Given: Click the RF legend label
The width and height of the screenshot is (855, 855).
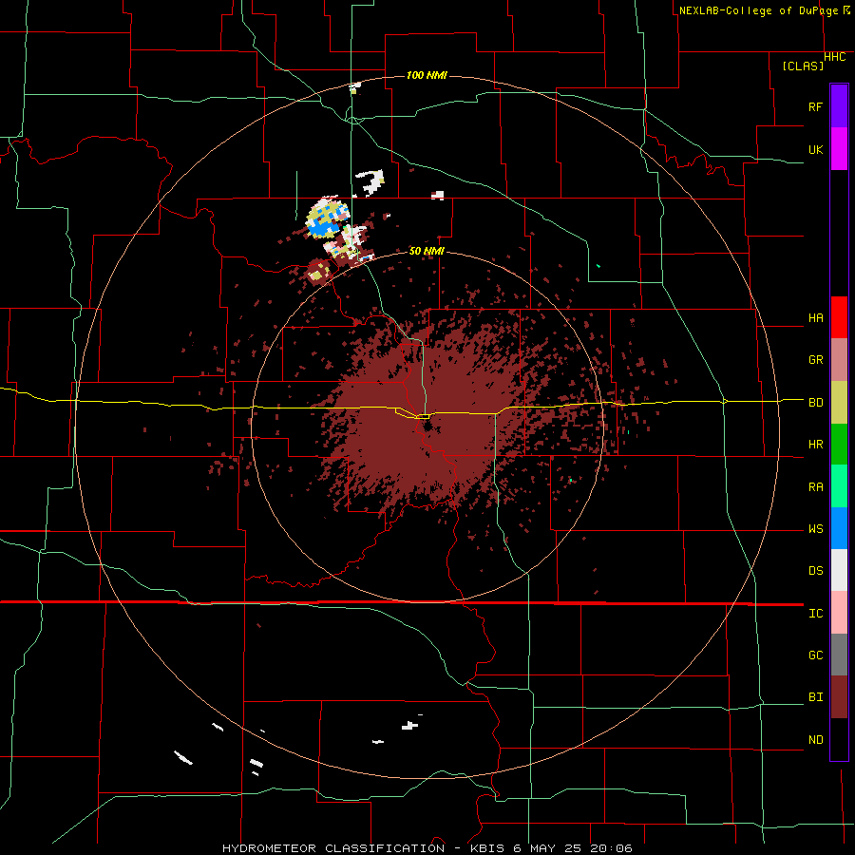Looking at the screenshot, I should click(x=815, y=106).
